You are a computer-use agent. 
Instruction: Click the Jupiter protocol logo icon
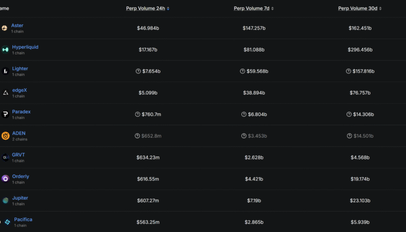[5, 200]
